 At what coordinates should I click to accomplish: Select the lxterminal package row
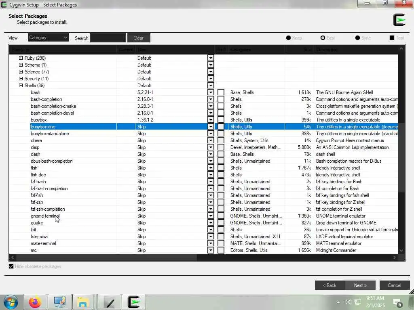(x=203, y=236)
